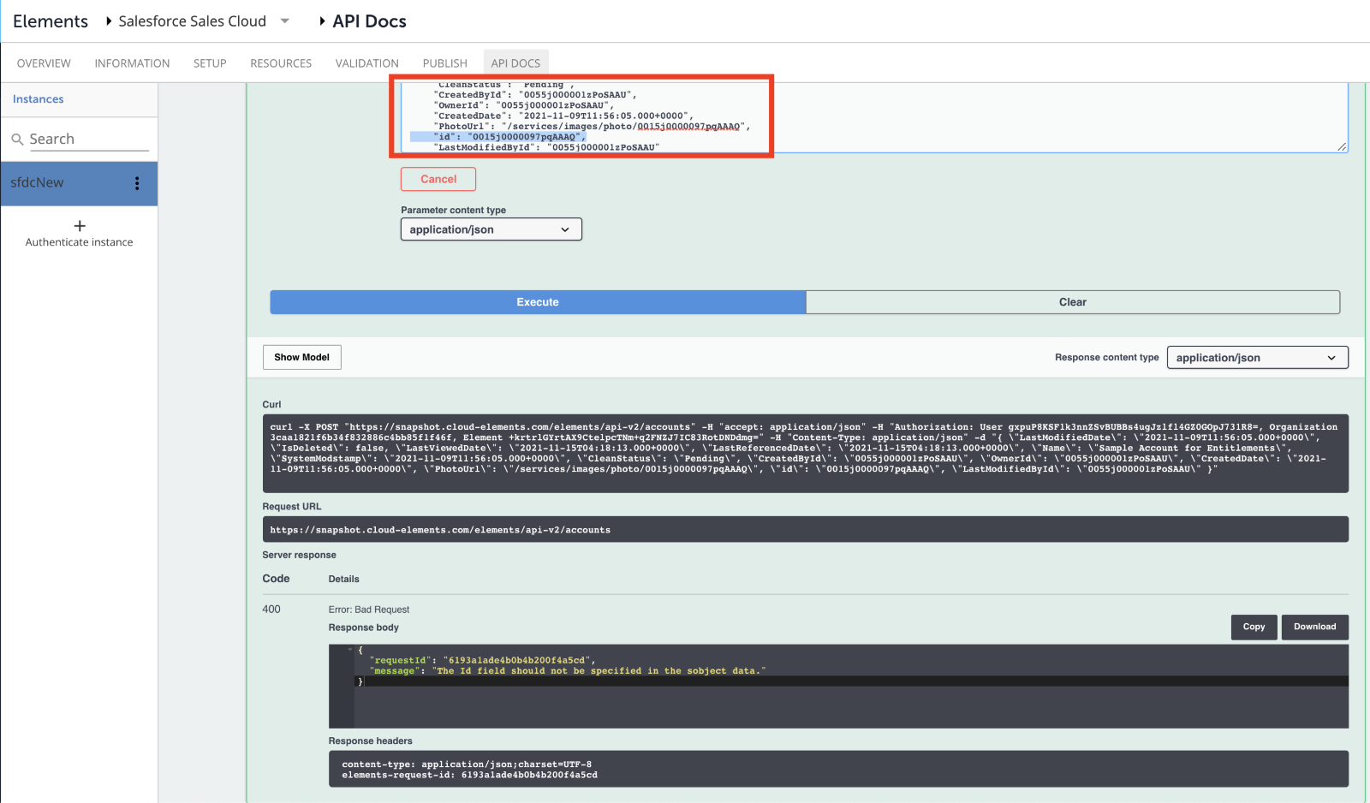Screen dimensions: 1370x803
Task: Click the "Response headers" label
Action: 370,741
